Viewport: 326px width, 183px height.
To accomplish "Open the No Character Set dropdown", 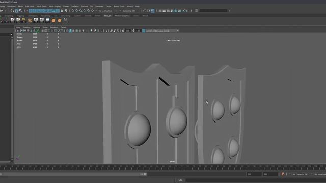I will 300,174.
